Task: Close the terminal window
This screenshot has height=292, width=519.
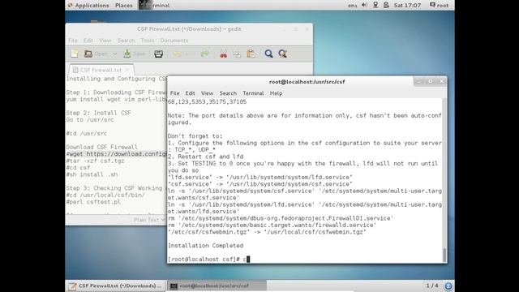Action: pos(441,81)
